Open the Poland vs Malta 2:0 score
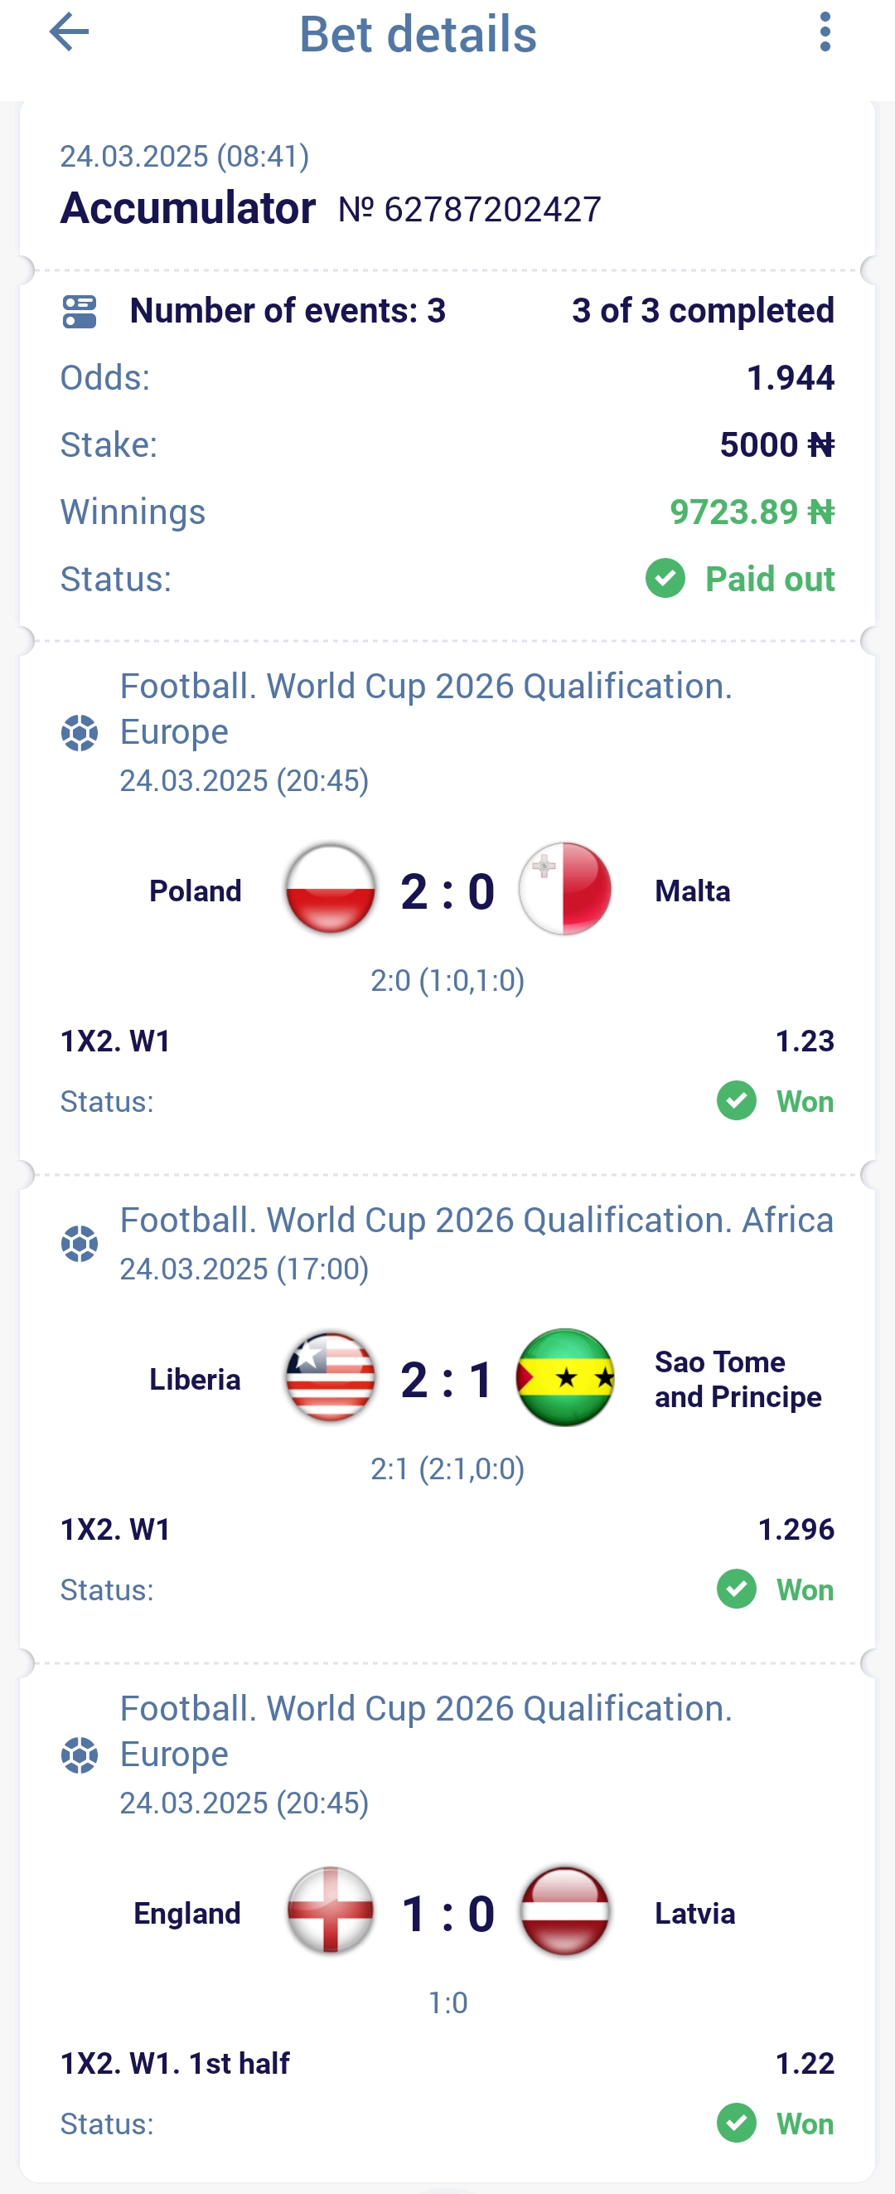 448,891
